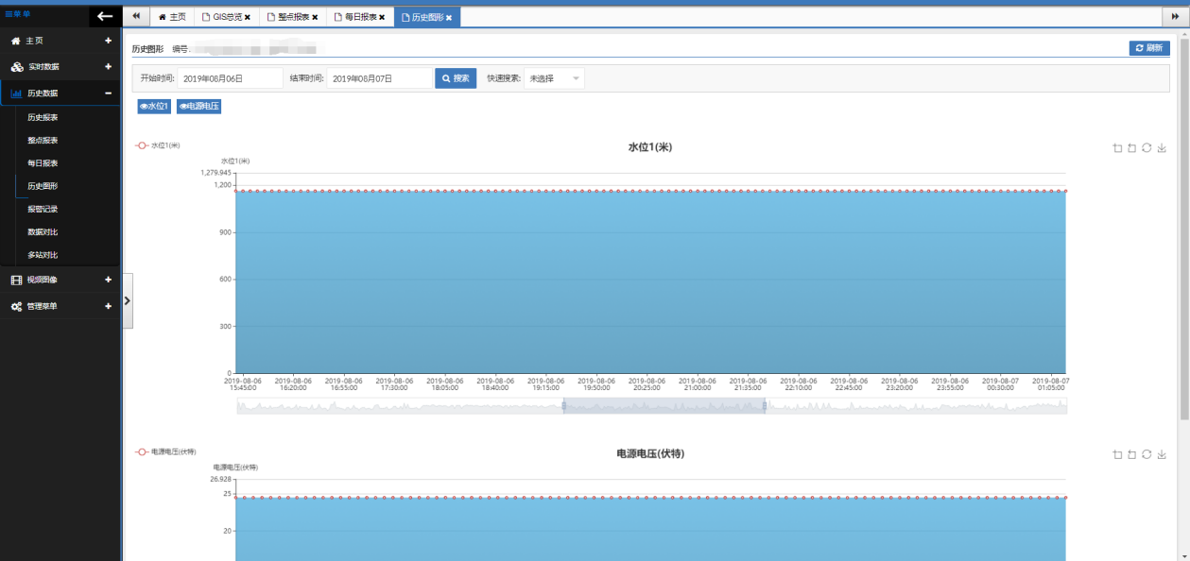Save the 电源电压 chart as image

click(1162, 454)
